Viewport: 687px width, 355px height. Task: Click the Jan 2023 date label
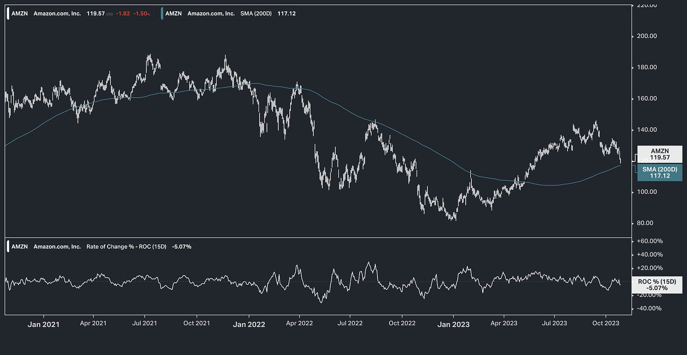453,324
